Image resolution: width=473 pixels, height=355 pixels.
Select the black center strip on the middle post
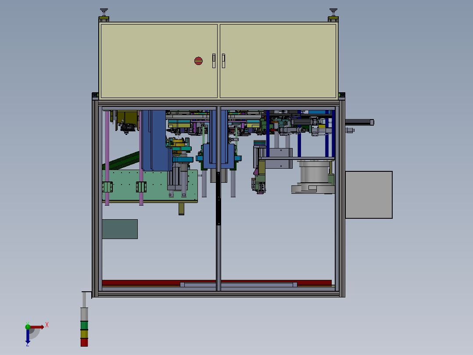(x=219, y=199)
